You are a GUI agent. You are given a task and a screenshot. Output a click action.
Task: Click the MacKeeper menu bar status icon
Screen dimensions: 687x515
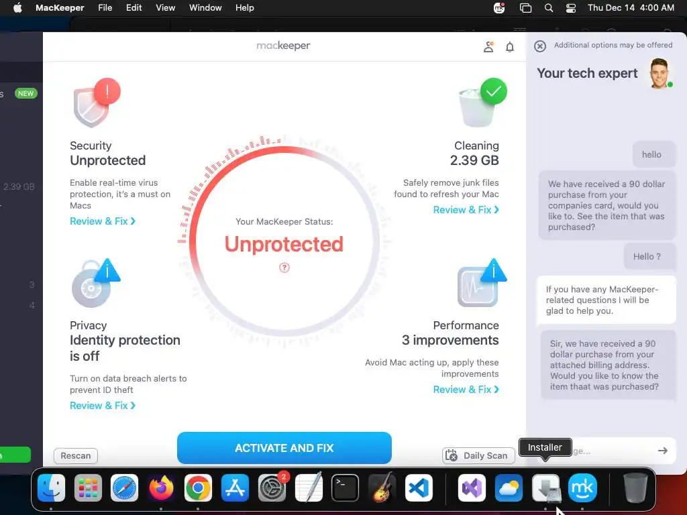click(499, 8)
